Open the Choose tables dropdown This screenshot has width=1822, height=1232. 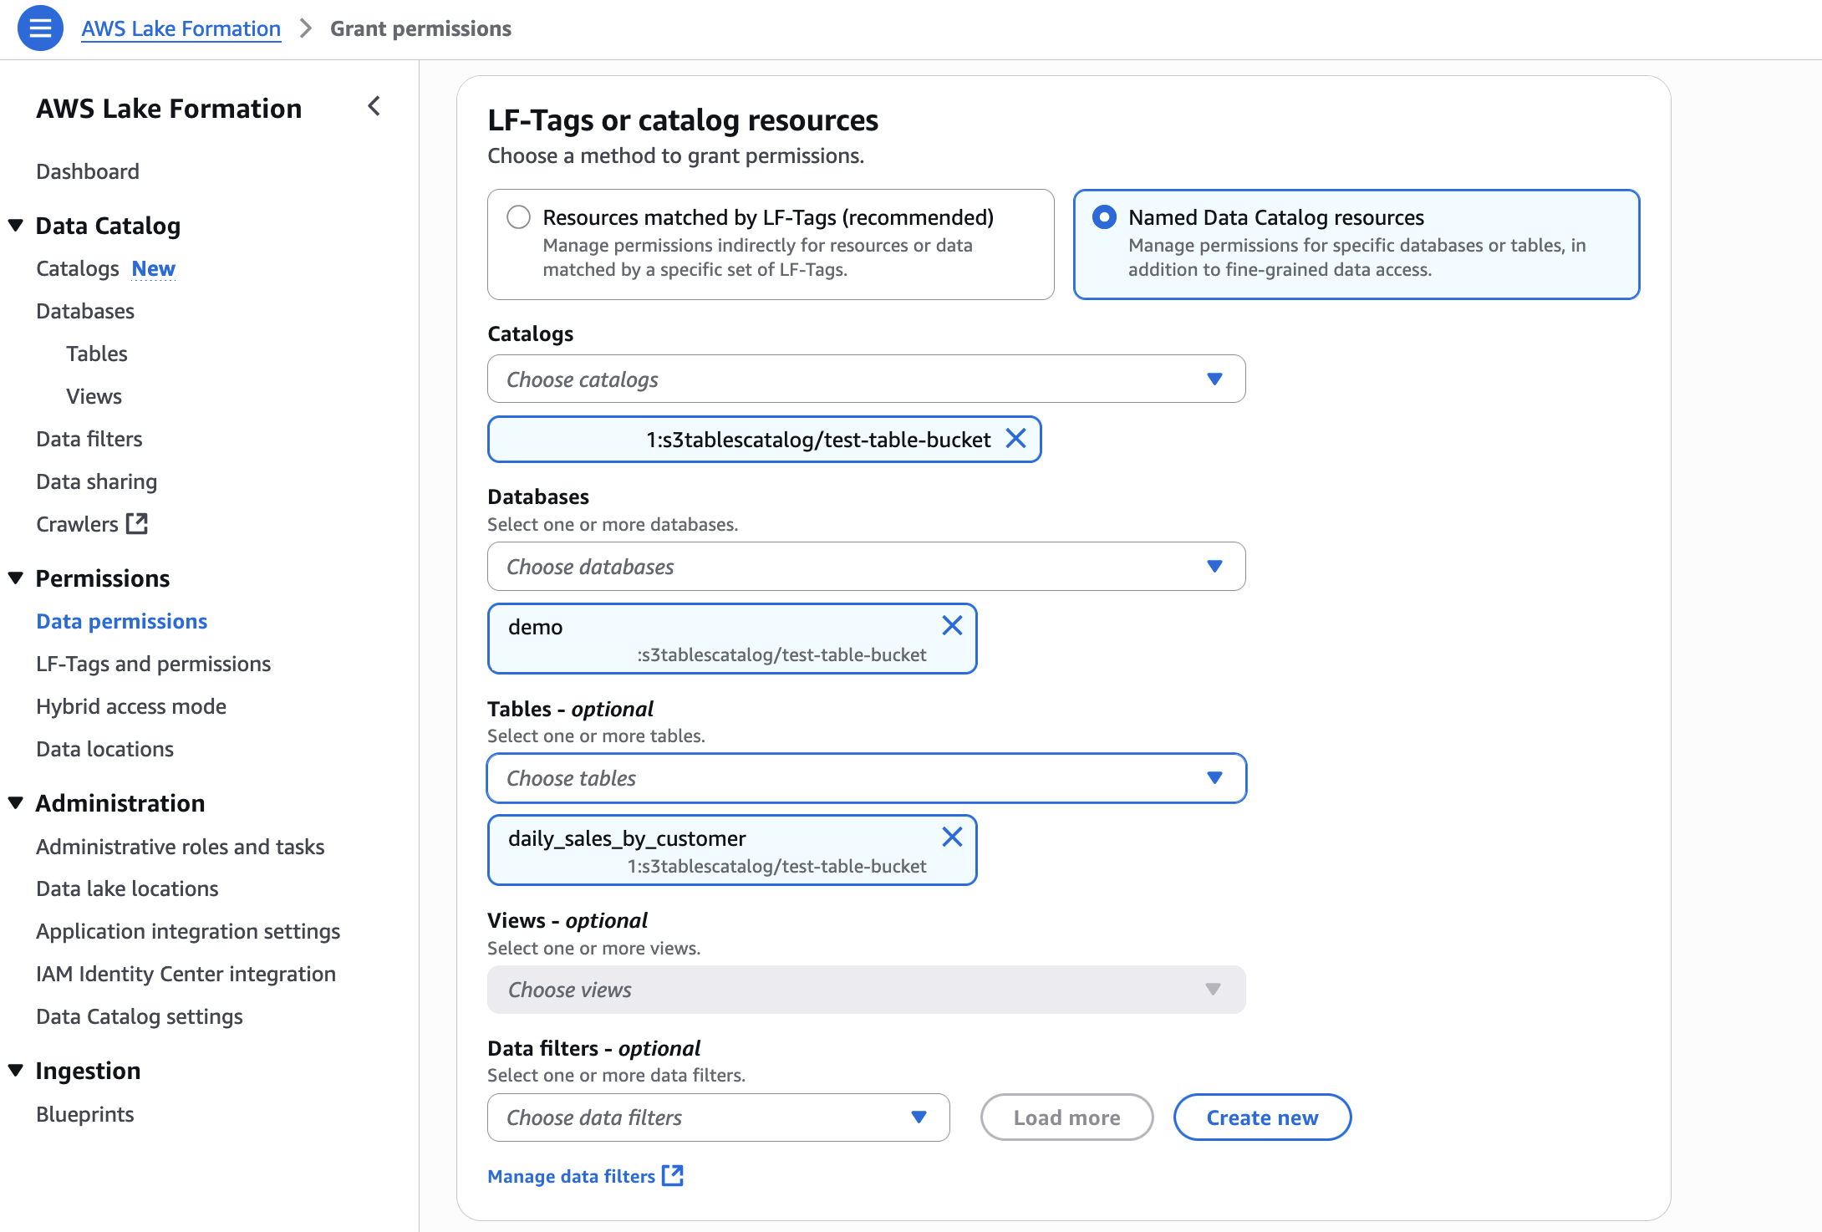pos(866,778)
